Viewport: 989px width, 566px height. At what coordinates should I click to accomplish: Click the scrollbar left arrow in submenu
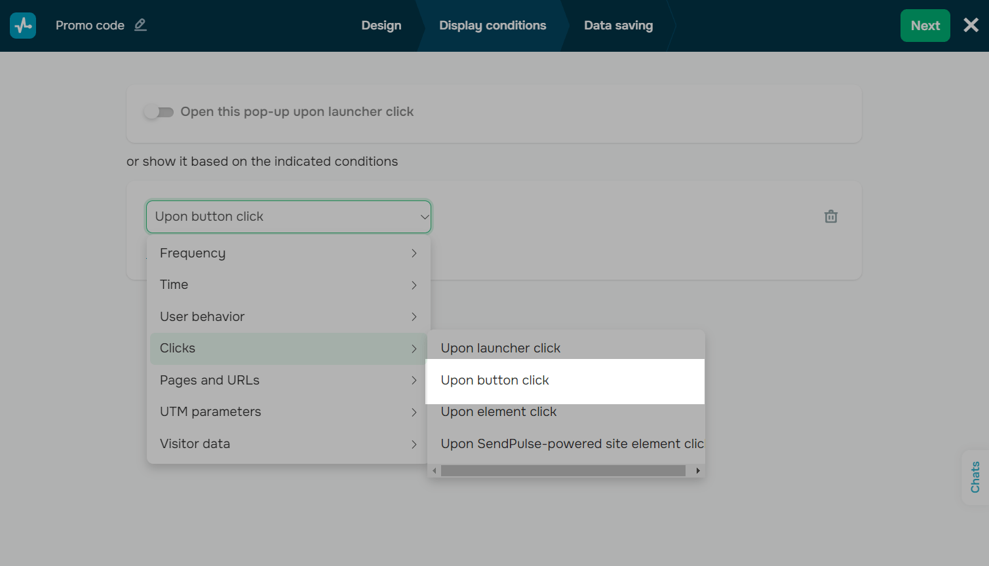434,470
